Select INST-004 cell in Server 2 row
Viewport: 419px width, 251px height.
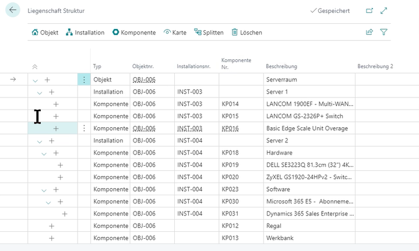click(196, 141)
